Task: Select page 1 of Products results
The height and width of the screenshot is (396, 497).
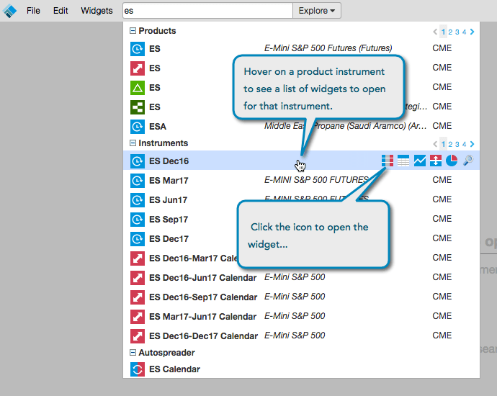Action: coord(443,32)
